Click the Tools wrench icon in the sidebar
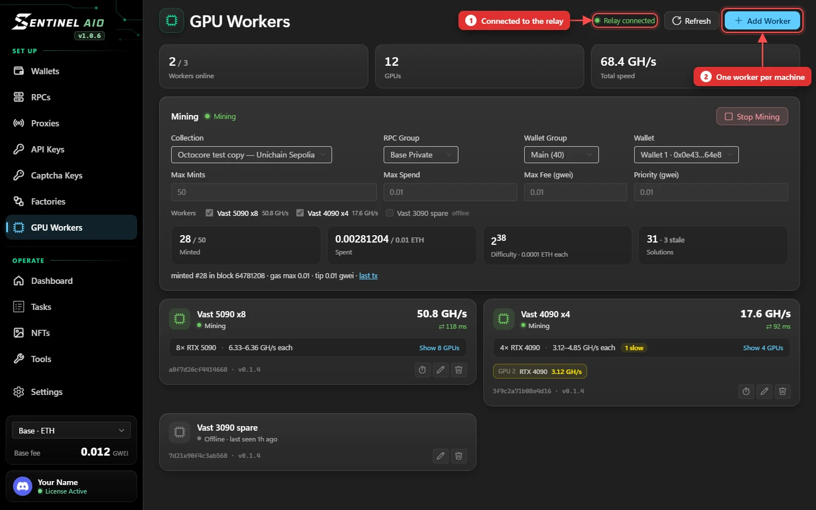The width and height of the screenshot is (816, 510). [19, 359]
